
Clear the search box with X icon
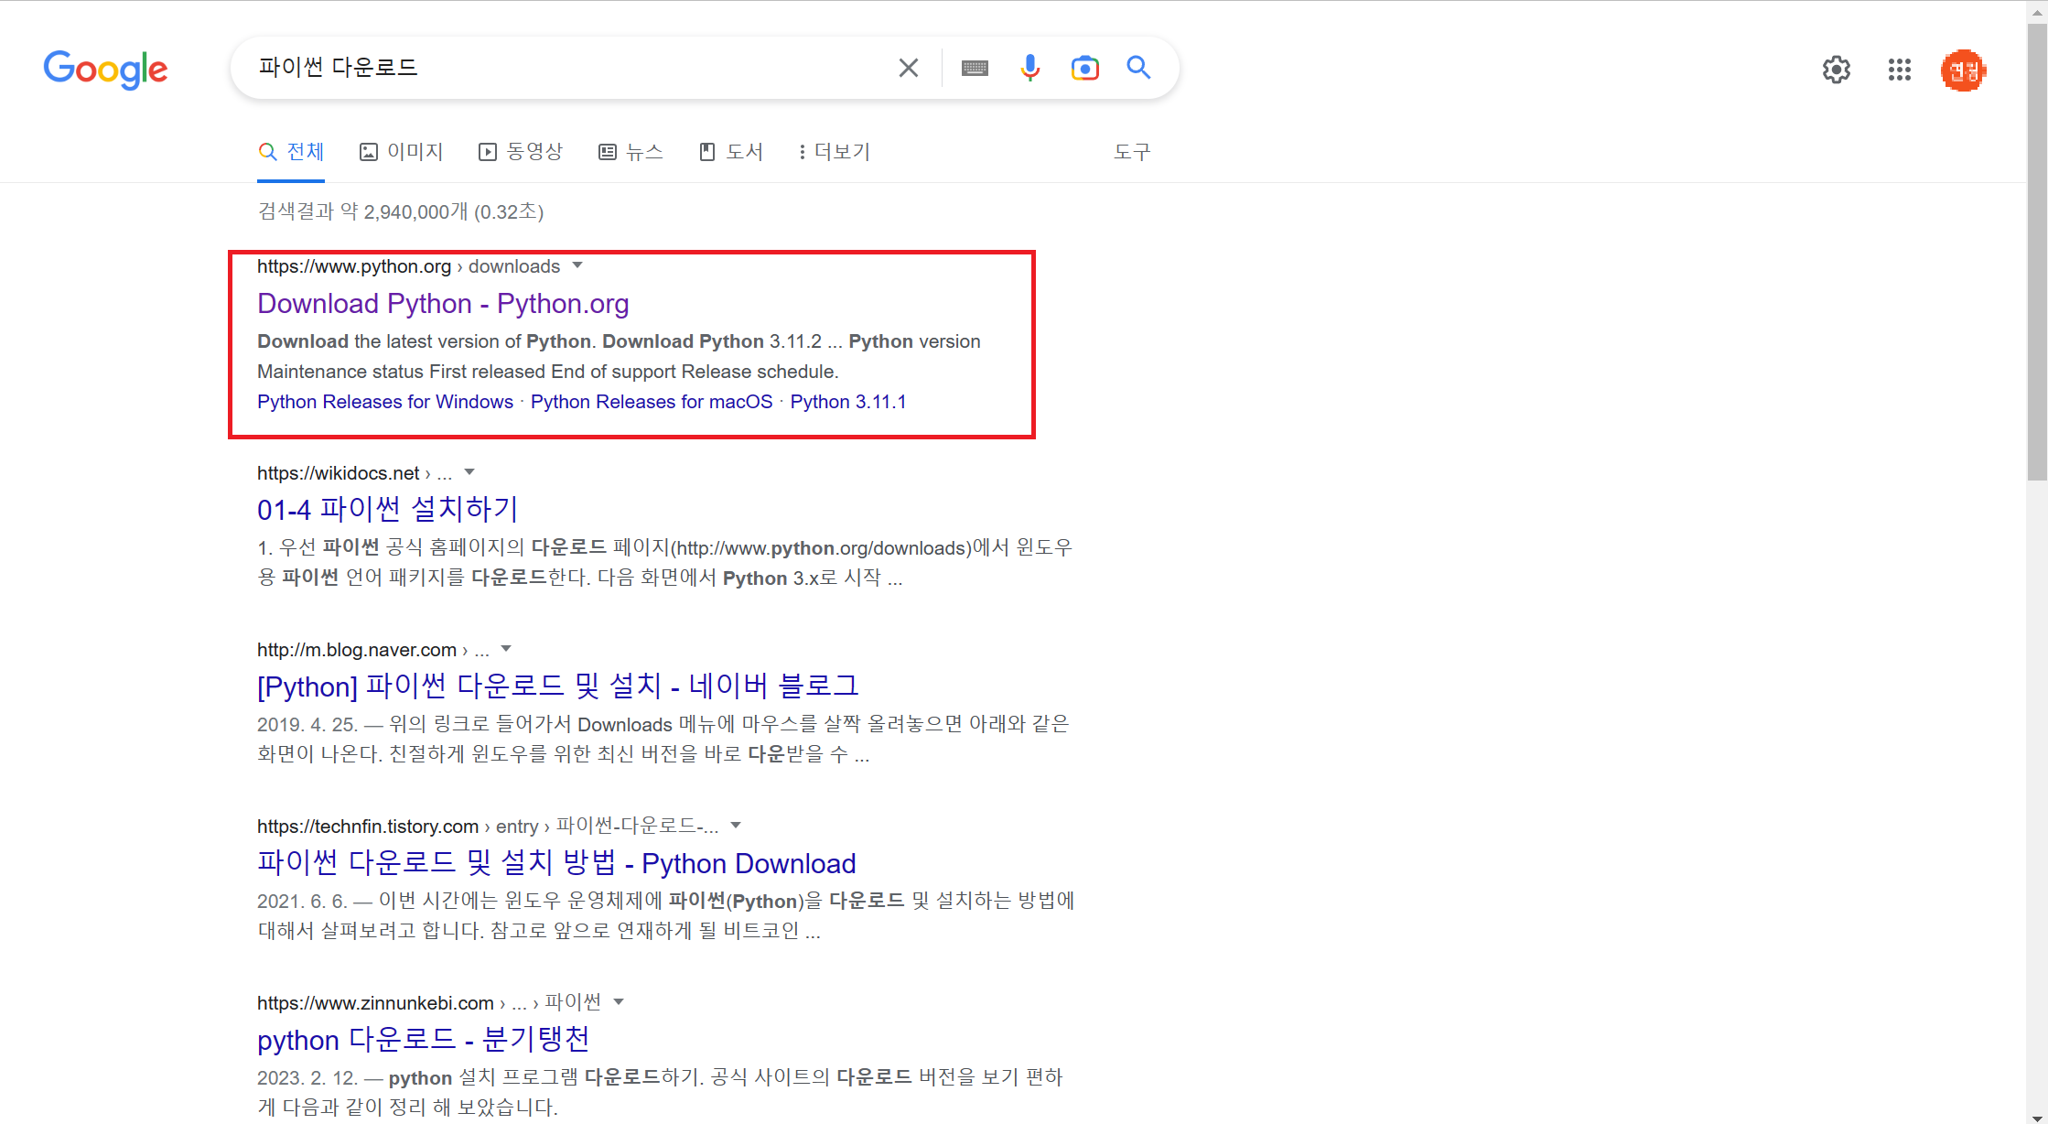(x=908, y=68)
